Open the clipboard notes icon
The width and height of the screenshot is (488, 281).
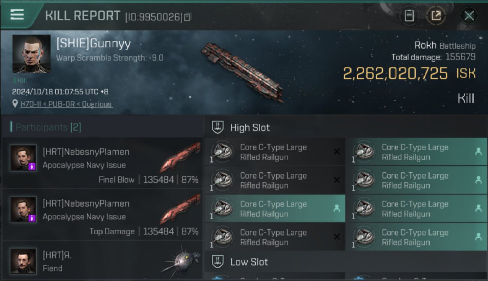click(x=409, y=16)
